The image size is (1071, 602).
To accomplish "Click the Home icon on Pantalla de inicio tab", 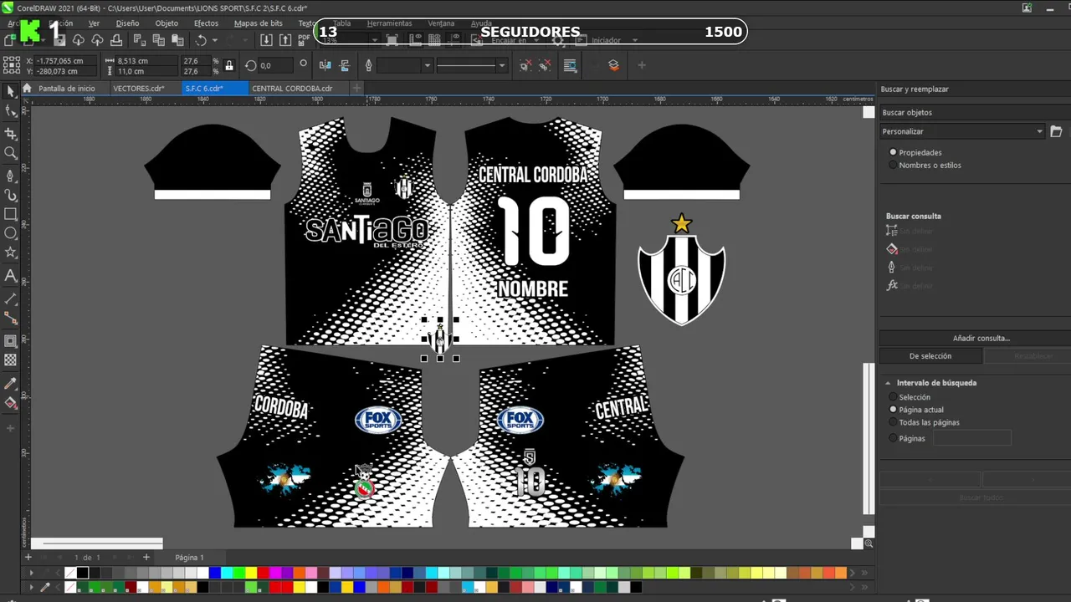I will pos(27,88).
